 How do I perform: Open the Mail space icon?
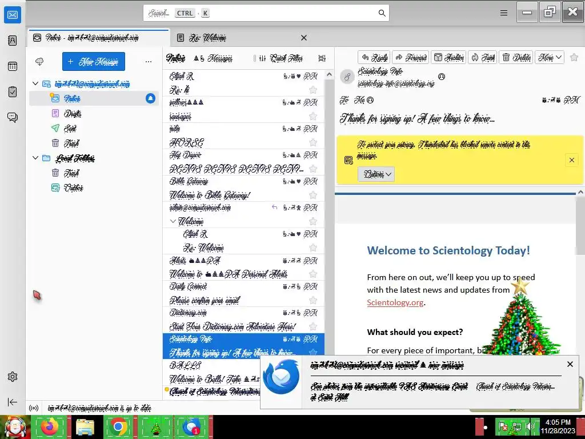[13, 15]
